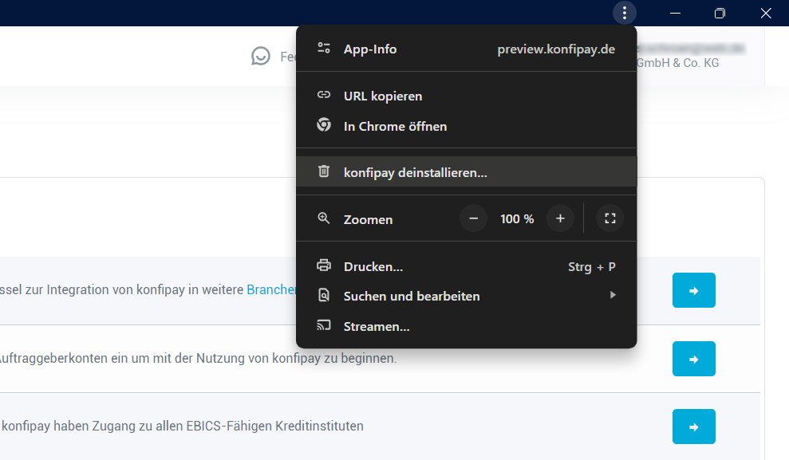Click the Chrome logo icon in menu
789x460 pixels.
[324, 126]
